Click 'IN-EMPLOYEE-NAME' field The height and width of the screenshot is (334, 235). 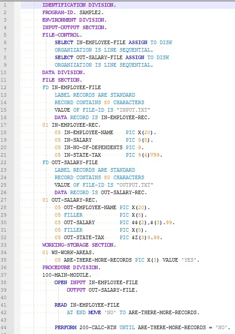click(x=89, y=132)
